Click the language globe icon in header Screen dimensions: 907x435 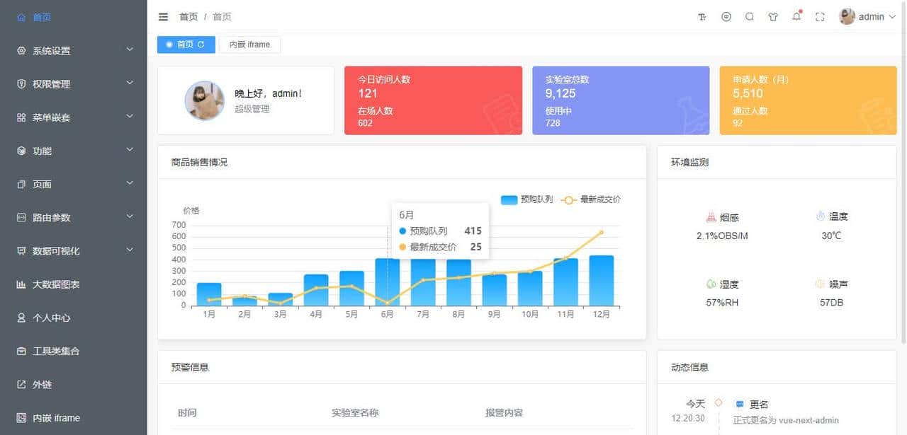point(726,16)
